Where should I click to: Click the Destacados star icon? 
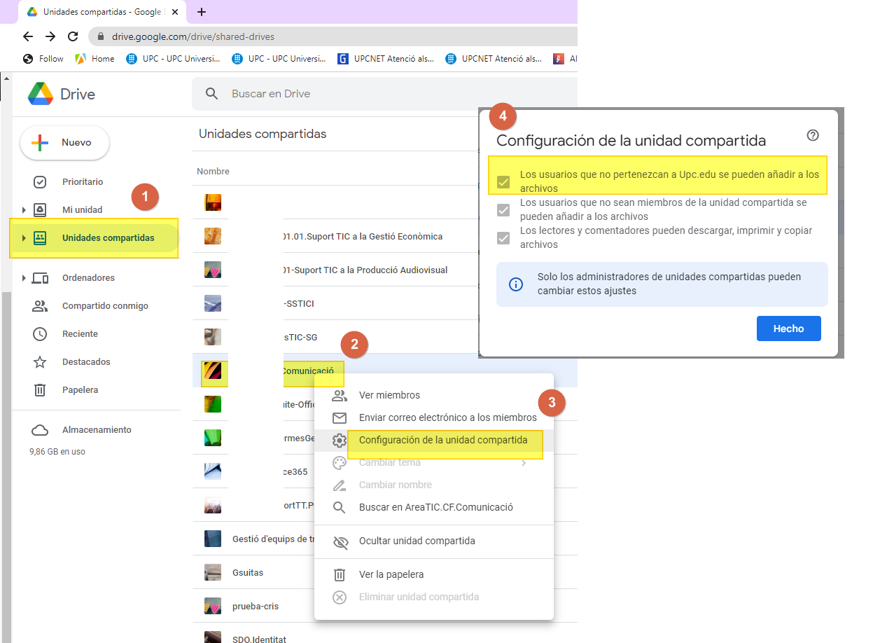pyautogui.click(x=40, y=362)
